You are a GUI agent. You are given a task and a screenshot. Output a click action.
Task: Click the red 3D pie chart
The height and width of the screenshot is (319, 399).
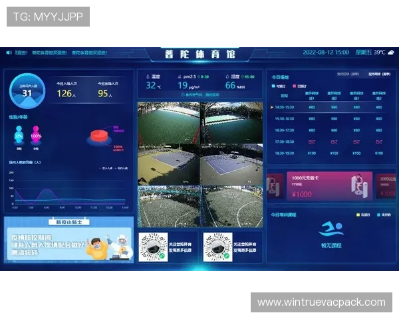pos(100,136)
